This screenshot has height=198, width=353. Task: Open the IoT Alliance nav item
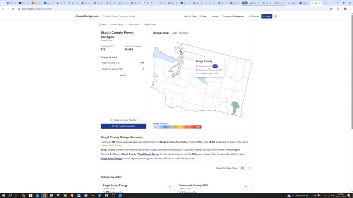point(253,17)
